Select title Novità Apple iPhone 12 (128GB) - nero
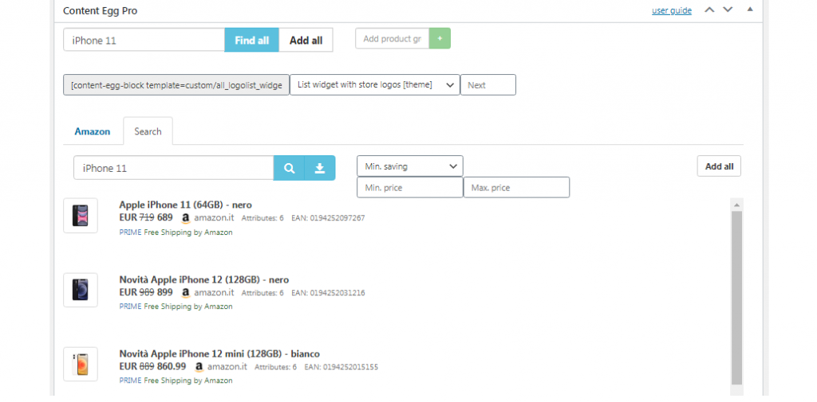 (x=203, y=279)
